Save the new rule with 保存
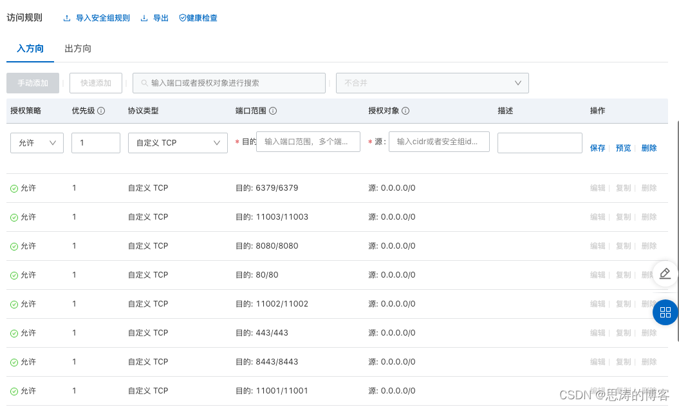Image resolution: width=679 pixels, height=407 pixels. click(598, 148)
